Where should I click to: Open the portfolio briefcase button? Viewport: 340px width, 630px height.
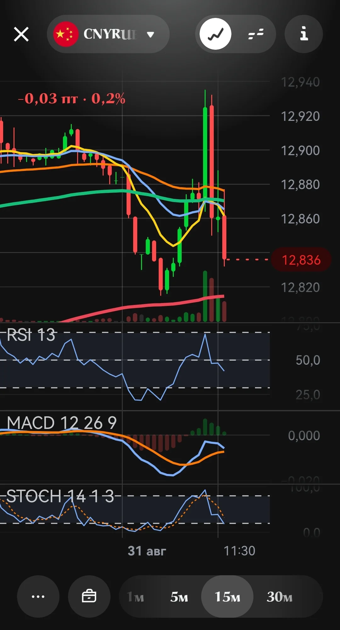click(89, 596)
